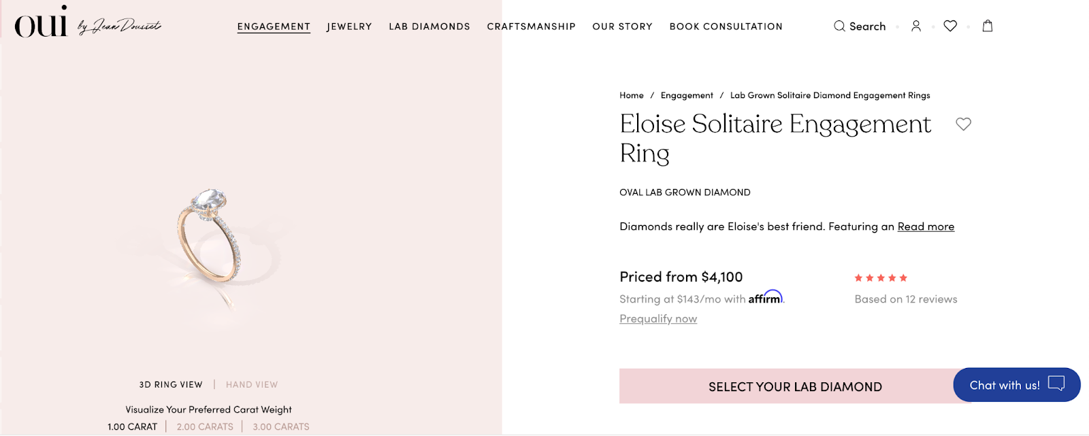Follow the Prequalify now link

click(x=658, y=319)
